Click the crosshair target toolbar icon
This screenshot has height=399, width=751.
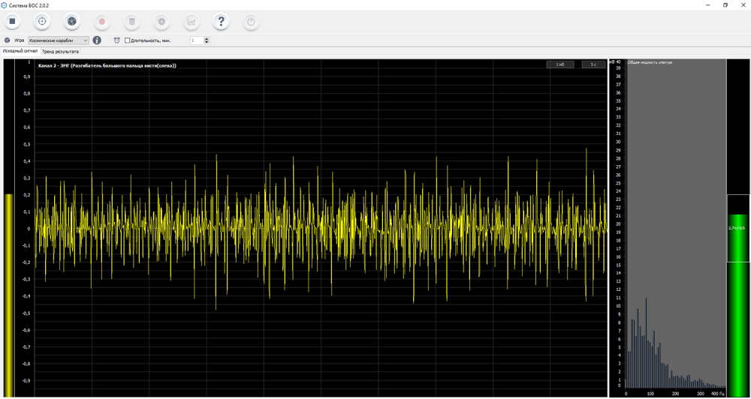pyautogui.click(x=42, y=22)
